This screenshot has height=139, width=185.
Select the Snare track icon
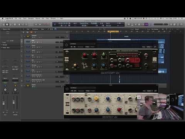[28, 46]
